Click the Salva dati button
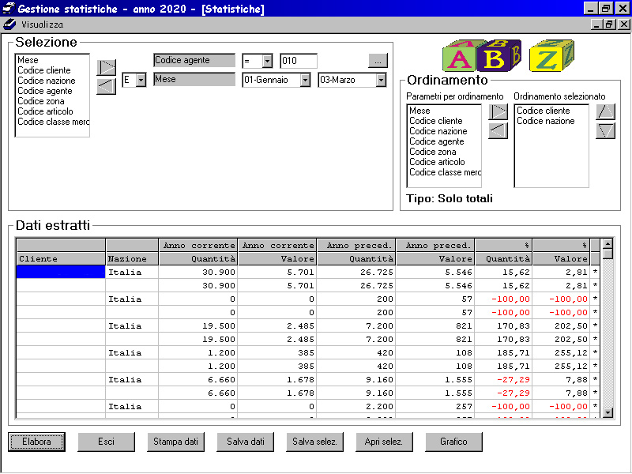 pos(246,442)
